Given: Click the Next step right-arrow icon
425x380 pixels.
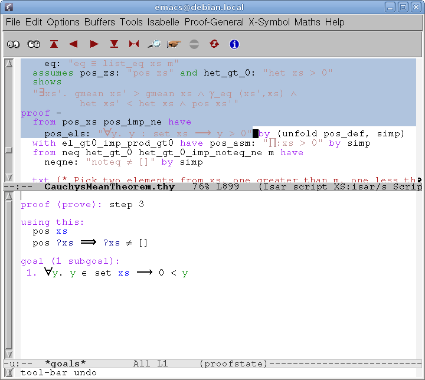Looking at the screenshot, I should pos(94,44).
